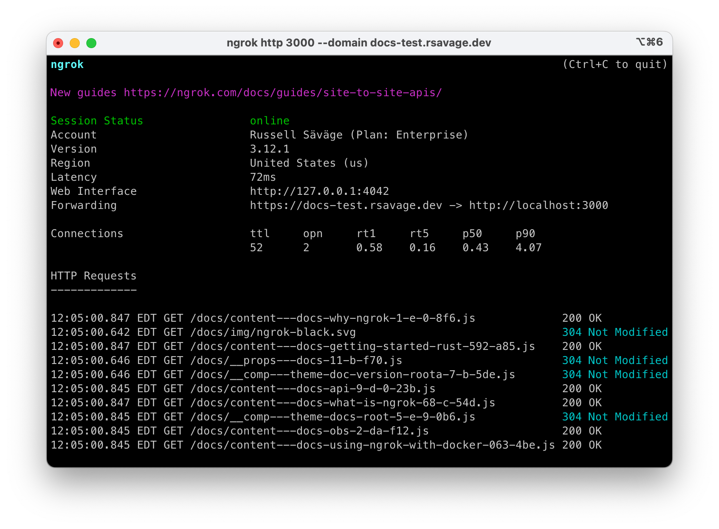Click the http://localhost:3000 target address
The image size is (719, 529).
[x=538, y=205]
